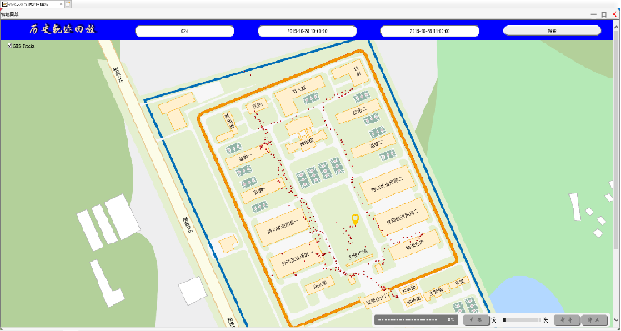The height and width of the screenshot is (331, 621).
Task: Select the end time field 2015-10-28 11:00:00
Action: tap(430, 31)
